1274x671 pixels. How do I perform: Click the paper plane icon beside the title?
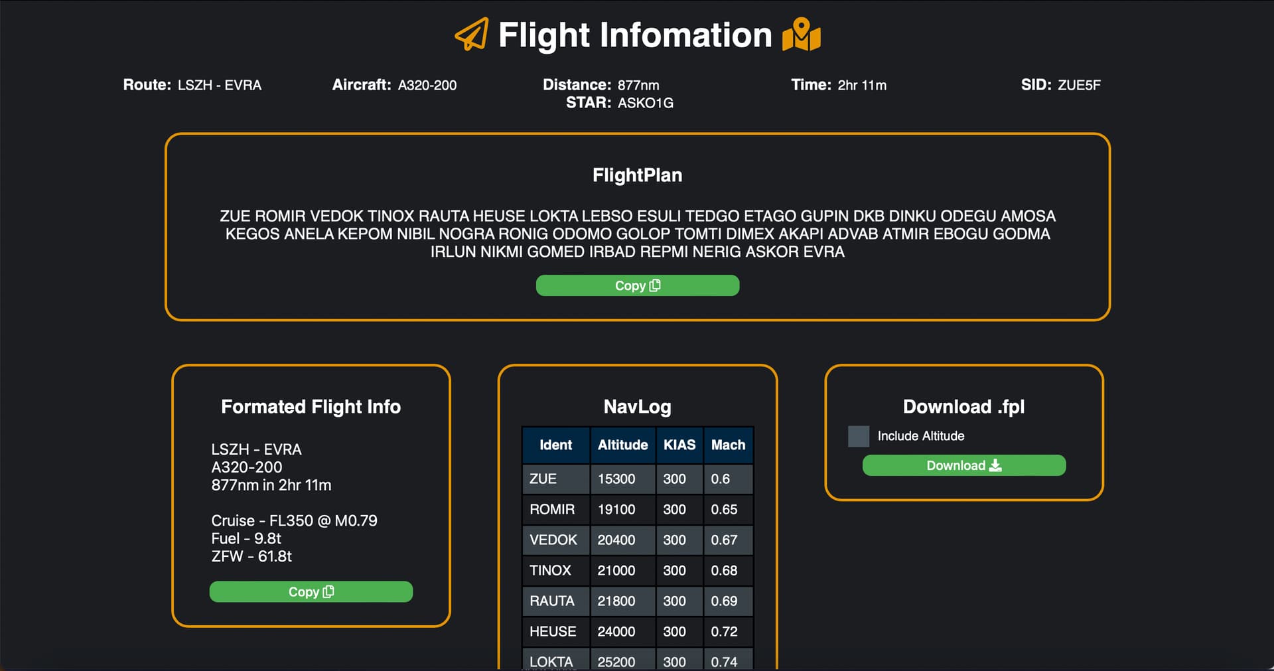click(x=472, y=34)
